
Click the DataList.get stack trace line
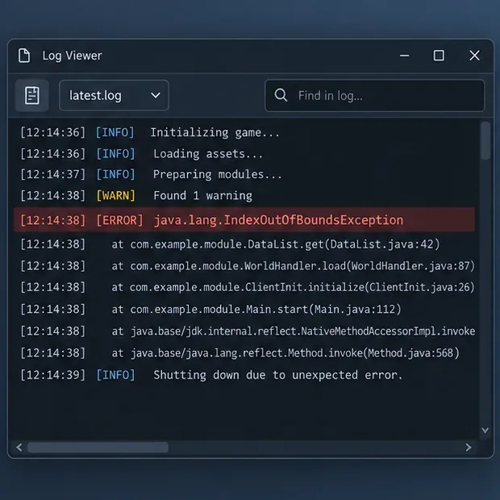pyautogui.click(x=230, y=244)
